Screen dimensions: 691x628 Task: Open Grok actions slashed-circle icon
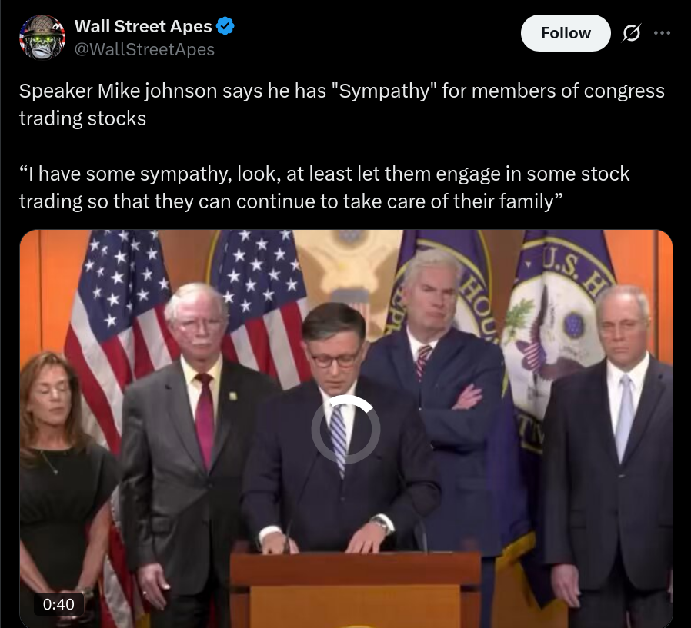631,33
